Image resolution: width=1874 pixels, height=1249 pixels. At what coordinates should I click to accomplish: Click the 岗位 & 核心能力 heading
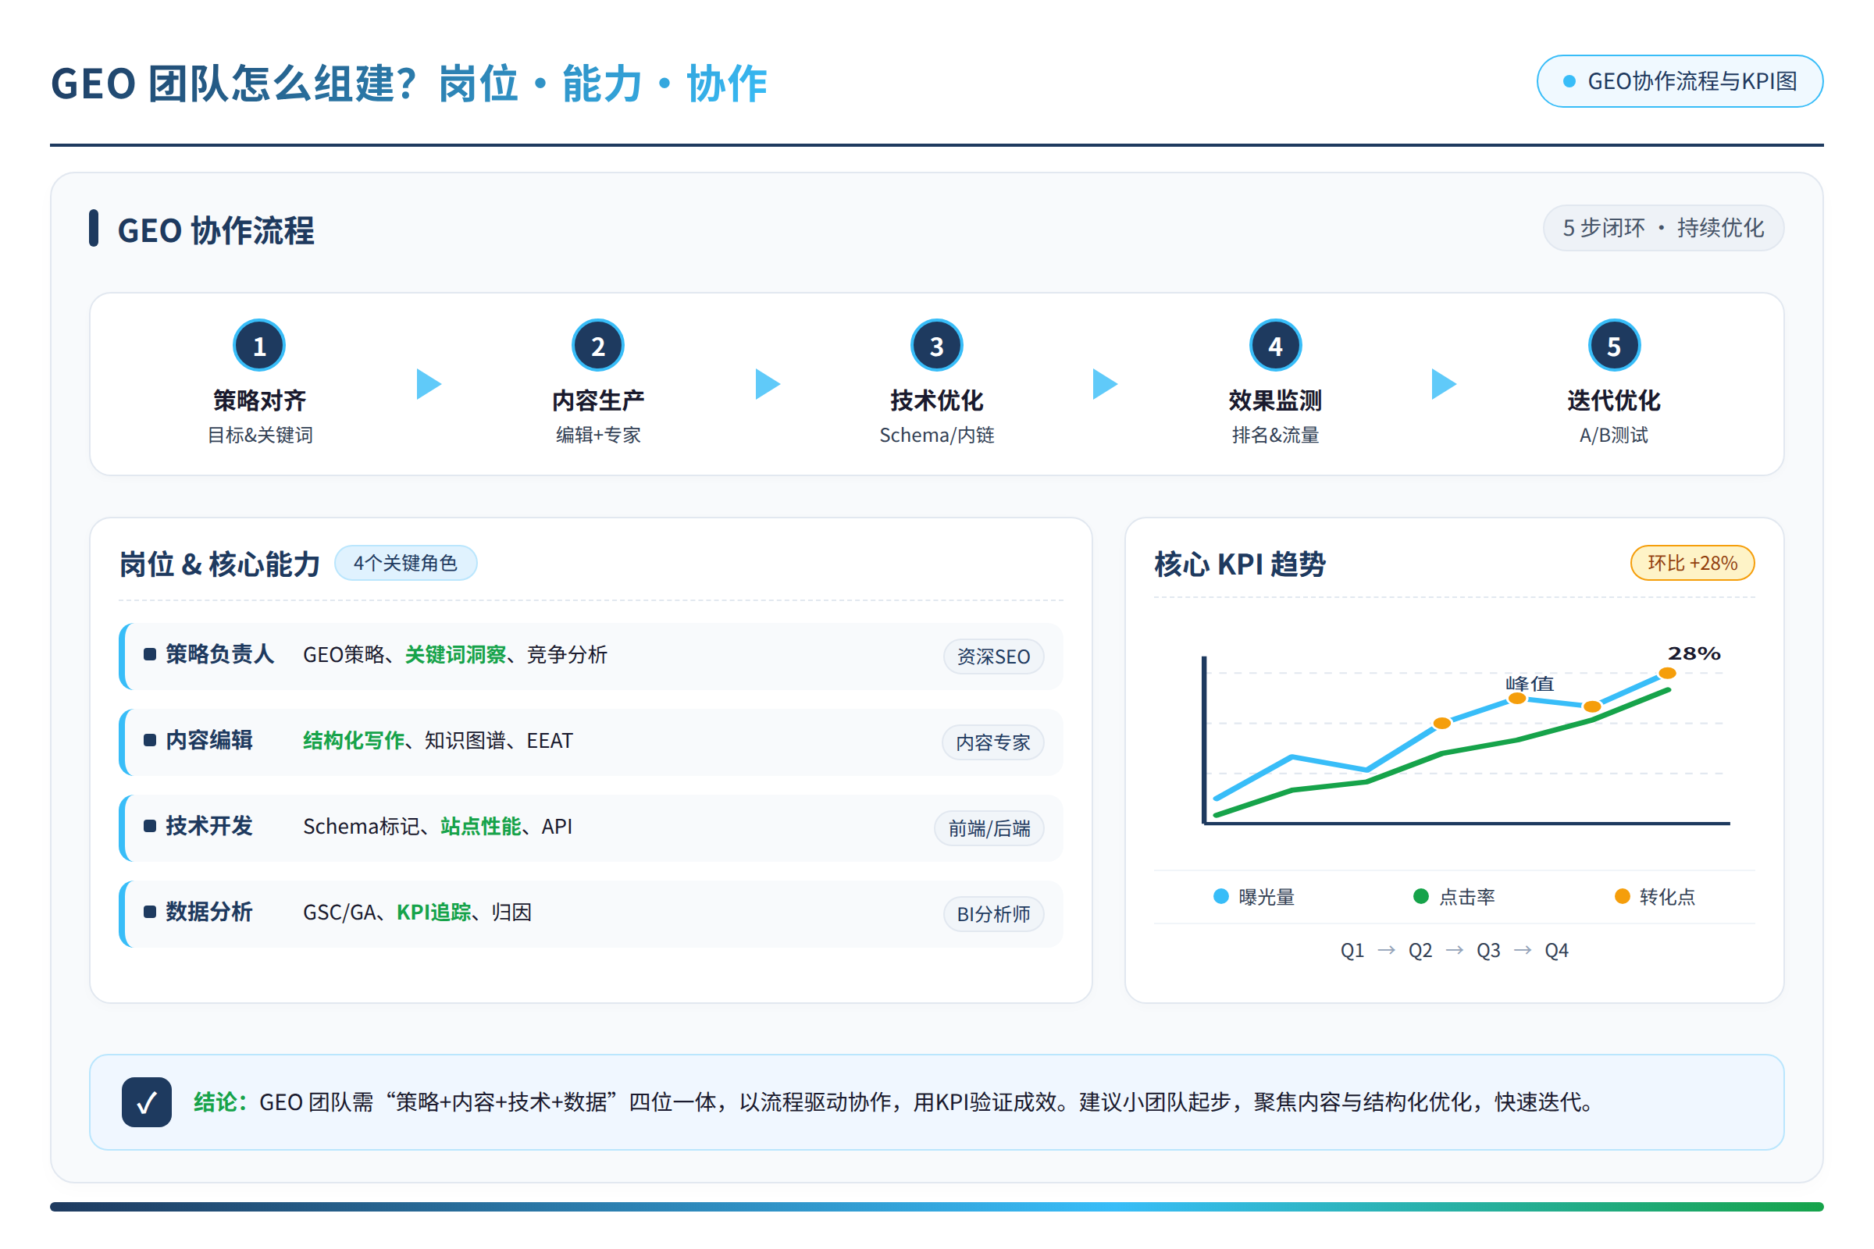(x=220, y=564)
